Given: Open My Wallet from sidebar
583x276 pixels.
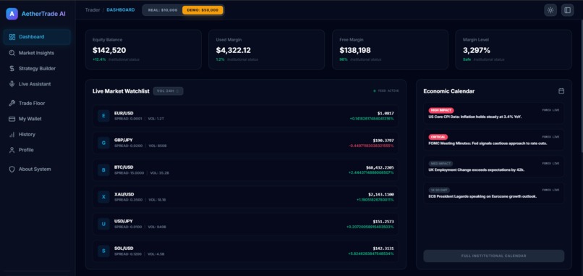Looking at the screenshot, I should [37, 119].
